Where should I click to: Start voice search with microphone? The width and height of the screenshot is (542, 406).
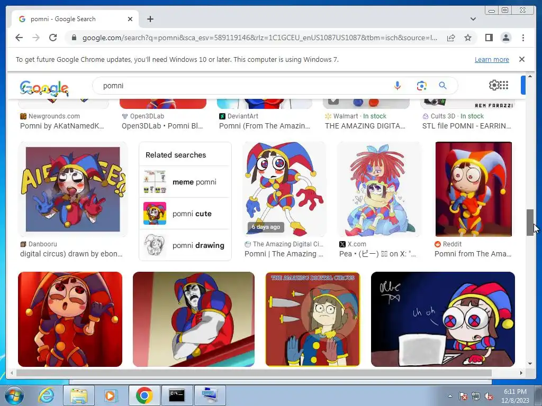[x=398, y=85]
